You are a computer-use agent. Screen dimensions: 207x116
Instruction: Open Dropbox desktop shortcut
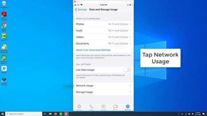(x=4, y=70)
